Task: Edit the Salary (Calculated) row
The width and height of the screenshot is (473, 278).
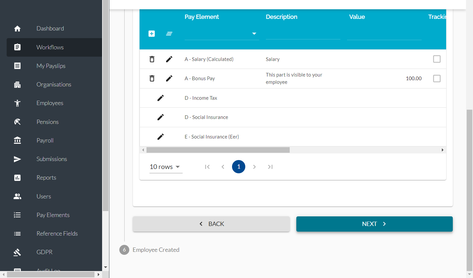Action: pyautogui.click(x=169, y=59)
